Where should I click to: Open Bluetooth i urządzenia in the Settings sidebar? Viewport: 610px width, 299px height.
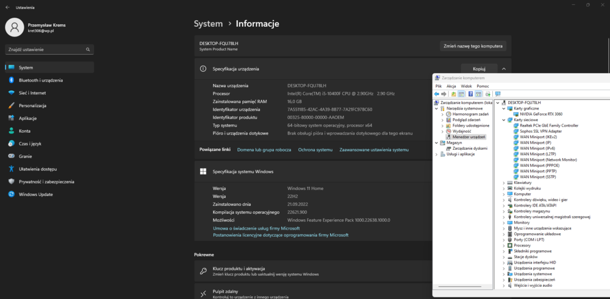40,80
